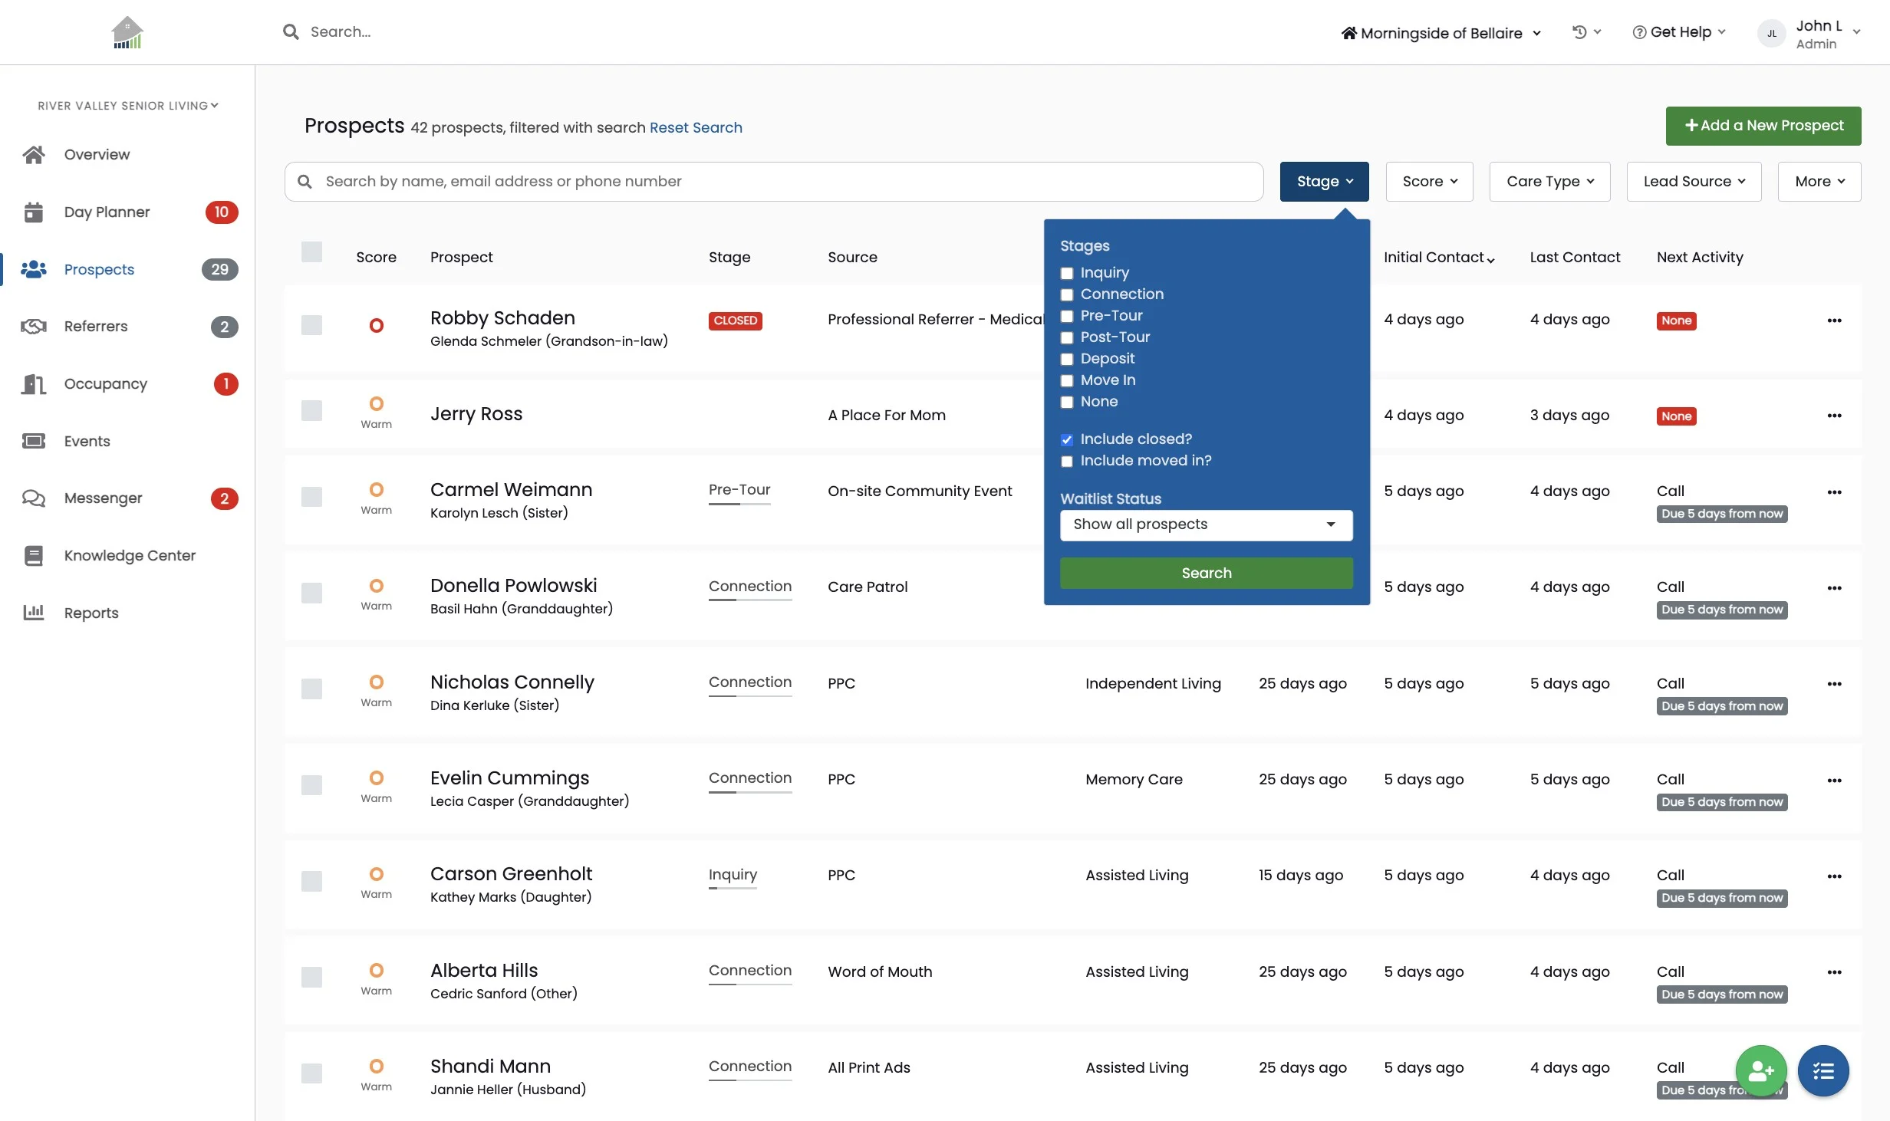Click the global Search... field
The image size is (1890, 1121).
coord(341,31)
